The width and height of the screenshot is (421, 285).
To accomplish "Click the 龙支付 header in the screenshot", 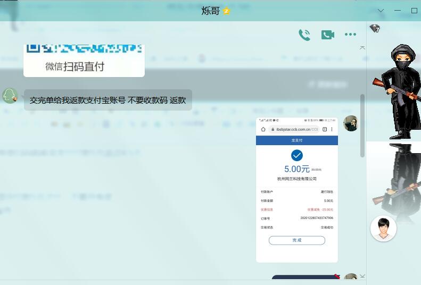I will 297,140.
